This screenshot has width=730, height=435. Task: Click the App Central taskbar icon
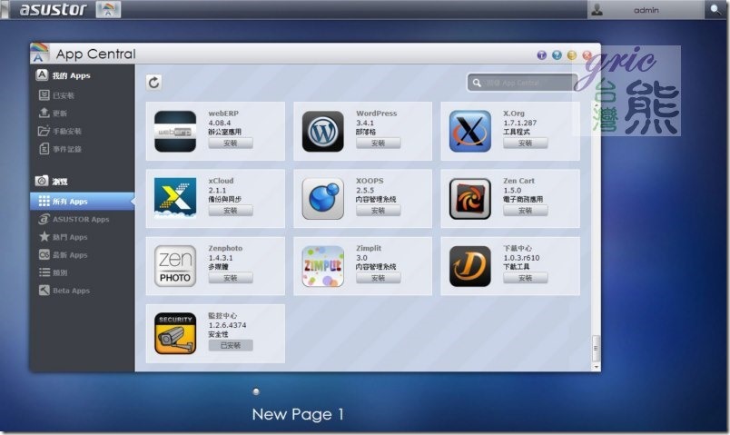(108, 9)
